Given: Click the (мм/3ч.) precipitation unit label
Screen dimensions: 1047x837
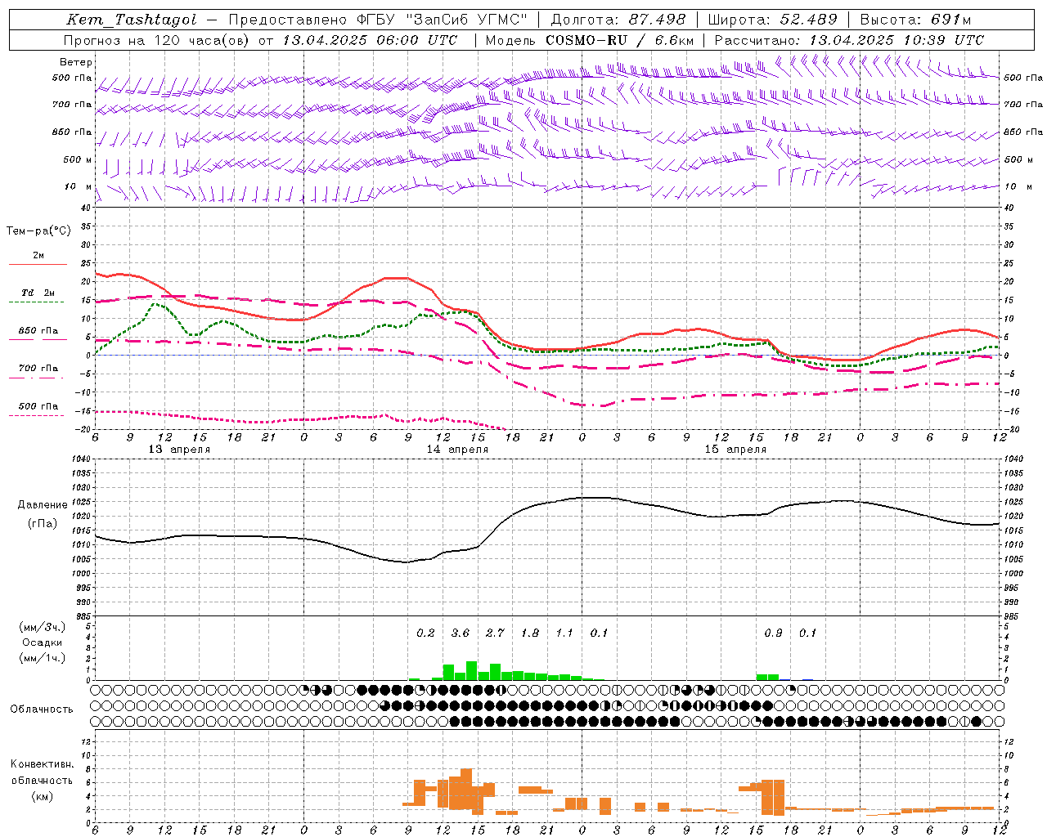Looking at the screenshot, I should point(43,628).
